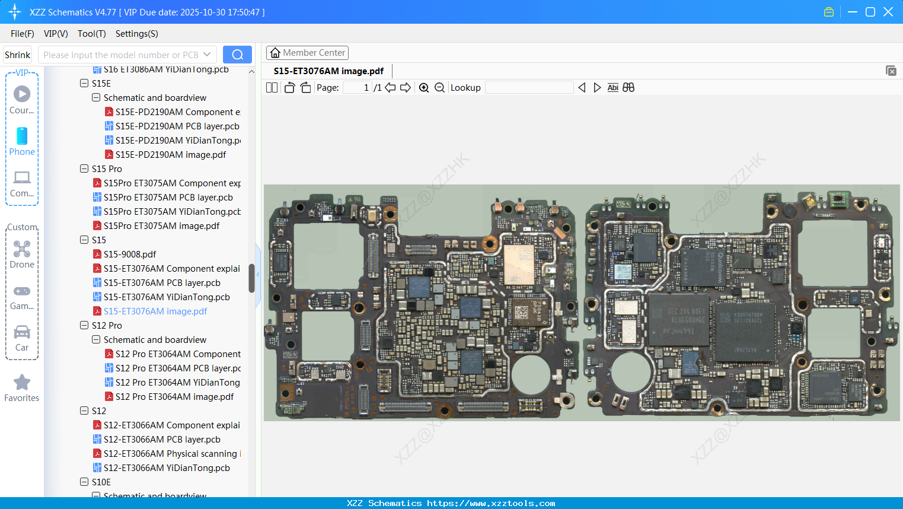The height and width of the screenshot is (509, 903).
Task: Click inside the Lookup input field
Action: 529,87
